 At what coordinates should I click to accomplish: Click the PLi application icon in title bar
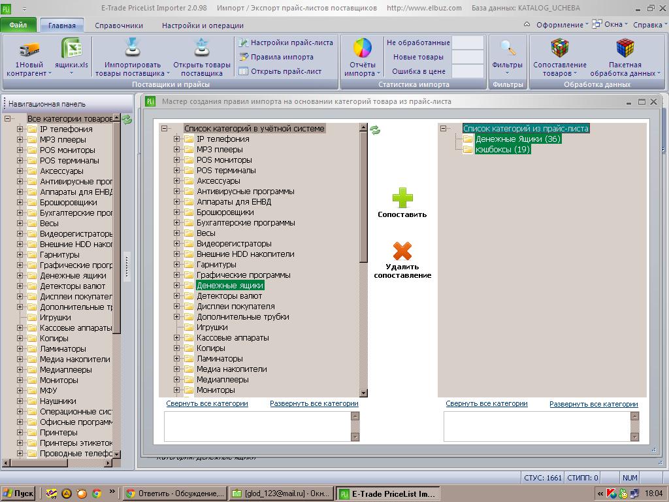tap(5, 8)
